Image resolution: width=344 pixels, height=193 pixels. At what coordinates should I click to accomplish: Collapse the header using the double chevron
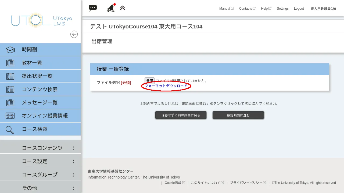(123, 8)
